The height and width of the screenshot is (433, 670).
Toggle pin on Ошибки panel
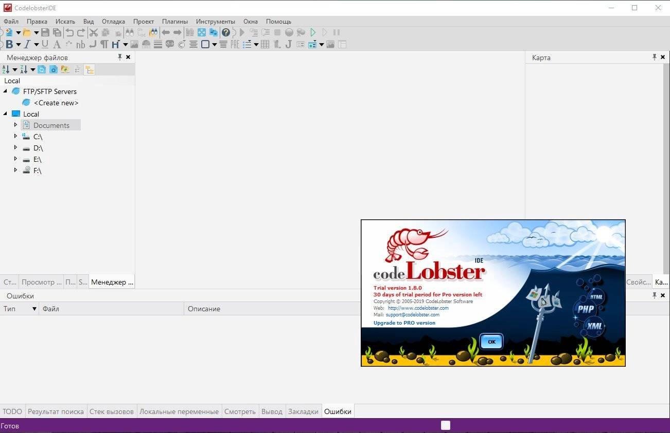click(x=655, y=295)
